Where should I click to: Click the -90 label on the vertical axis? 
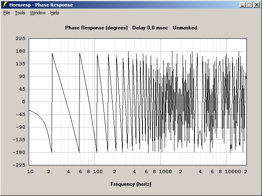coord(20,127)
